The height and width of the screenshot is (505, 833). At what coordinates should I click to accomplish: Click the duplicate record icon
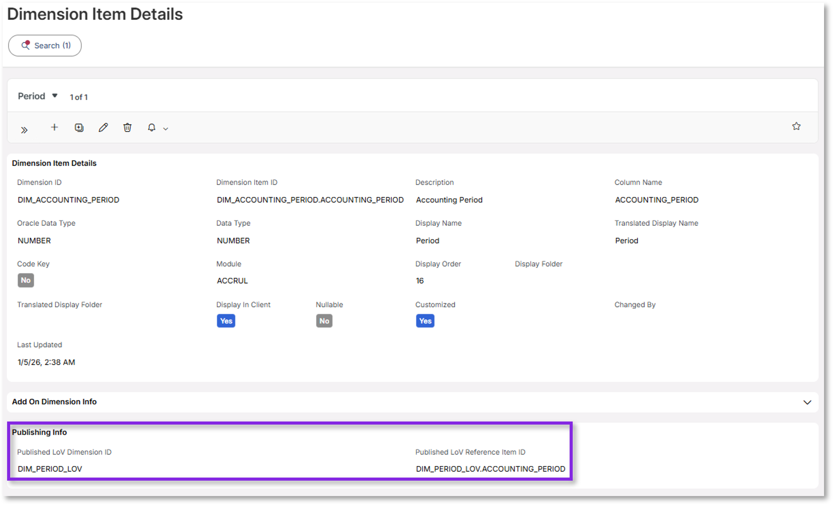[x=79, y=128]
